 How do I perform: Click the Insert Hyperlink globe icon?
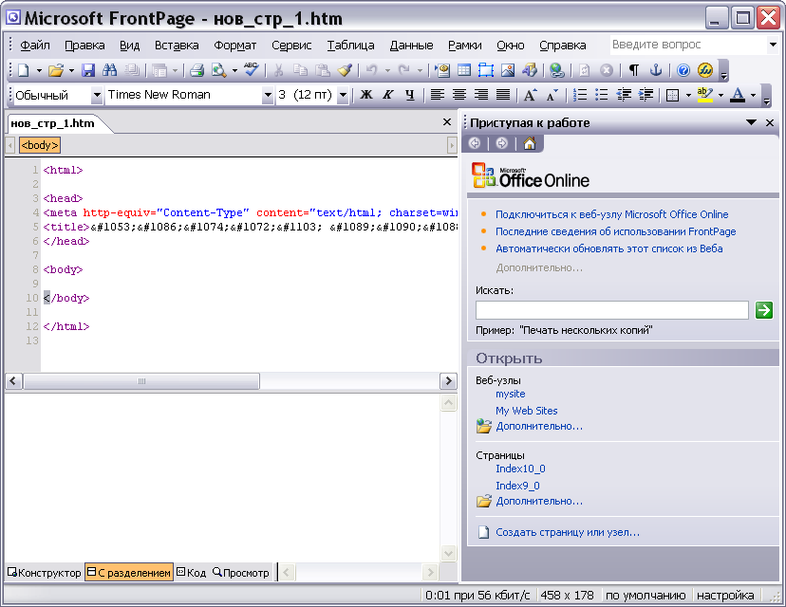pos(556,70)
